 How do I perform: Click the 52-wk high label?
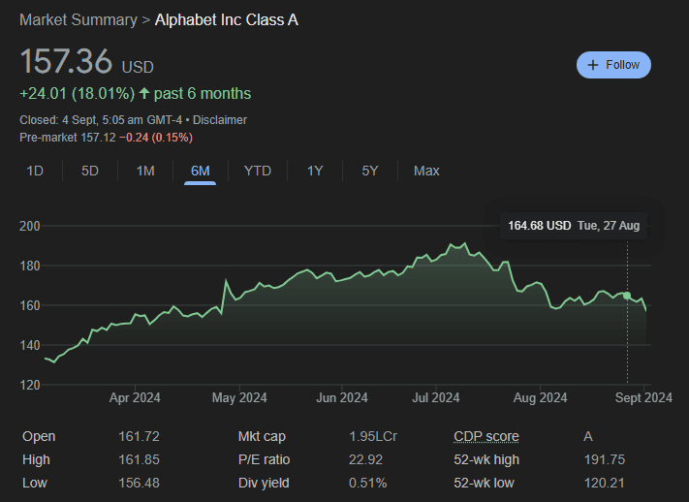486,459
